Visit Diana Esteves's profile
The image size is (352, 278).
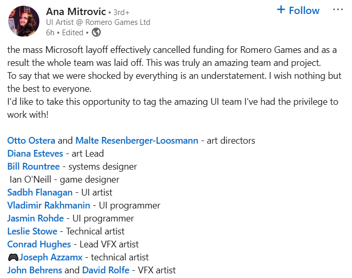pos(35,154)
